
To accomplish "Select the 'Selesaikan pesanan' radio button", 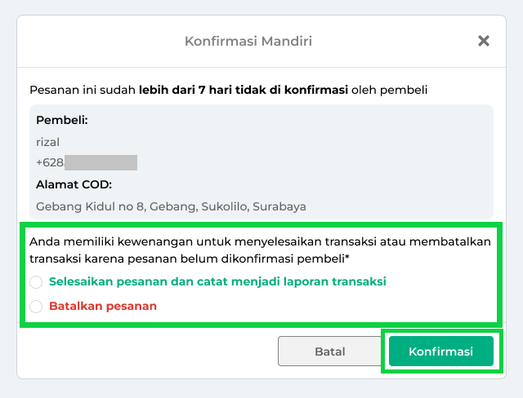I will coord(36,282).
